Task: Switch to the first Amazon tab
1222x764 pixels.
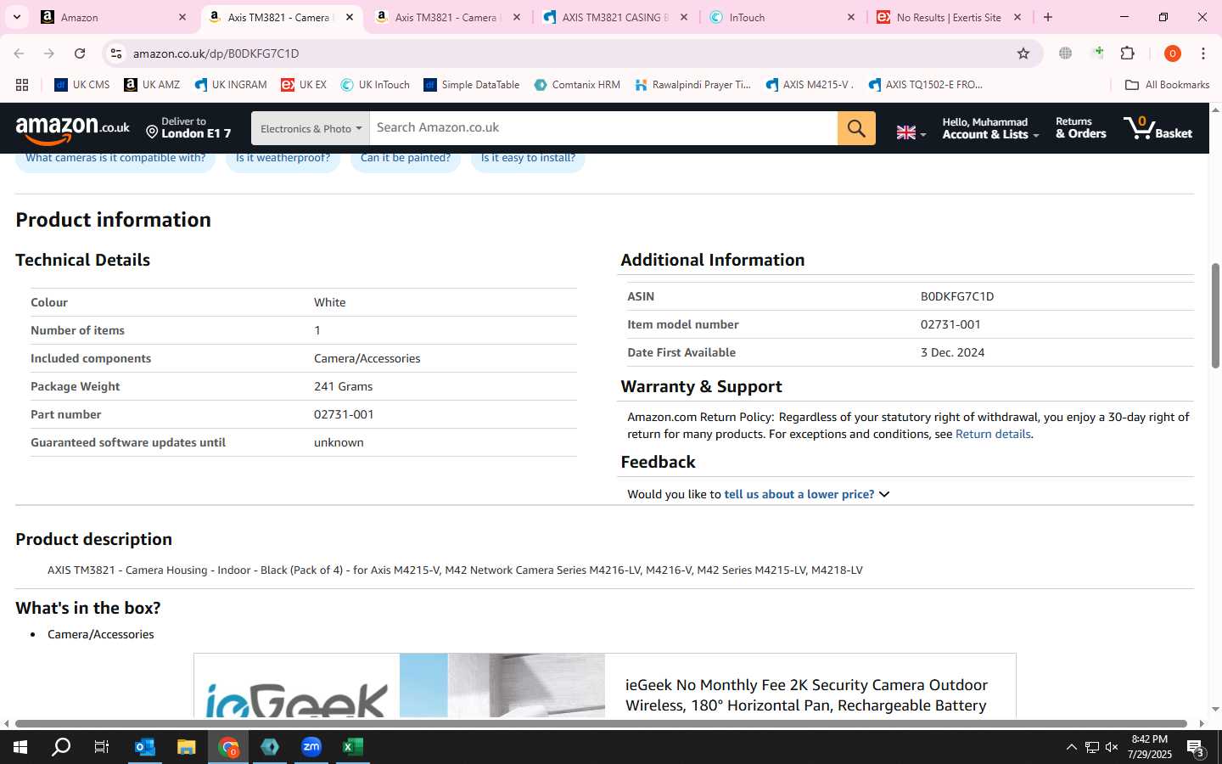Action: [x=113, y=17]
